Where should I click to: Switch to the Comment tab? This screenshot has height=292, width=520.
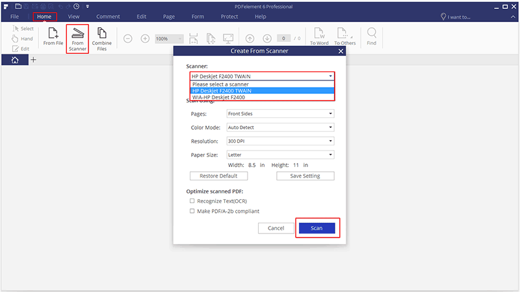click(108, 17)
